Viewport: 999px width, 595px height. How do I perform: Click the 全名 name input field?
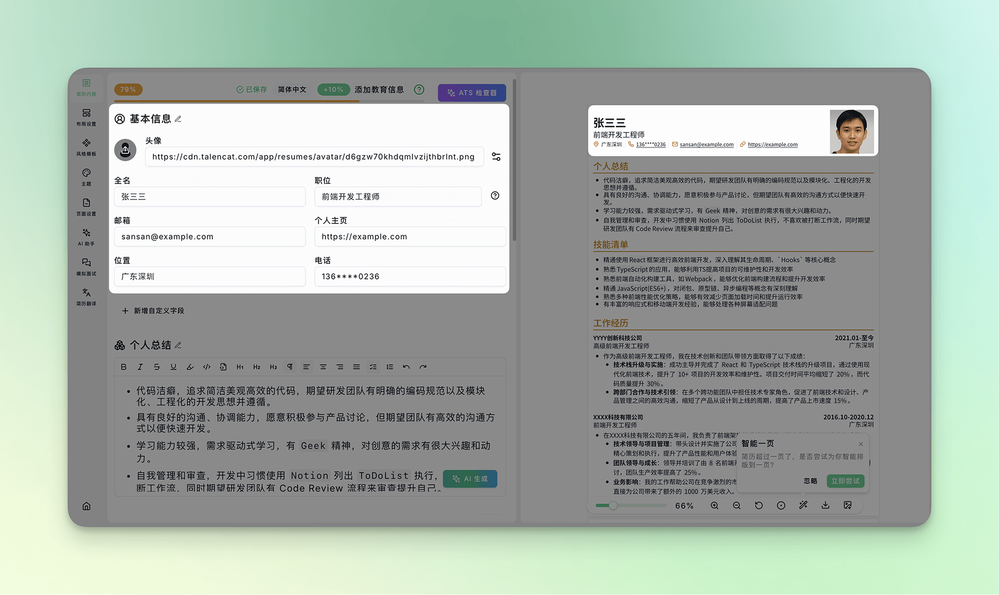click(x=210, y=197)
